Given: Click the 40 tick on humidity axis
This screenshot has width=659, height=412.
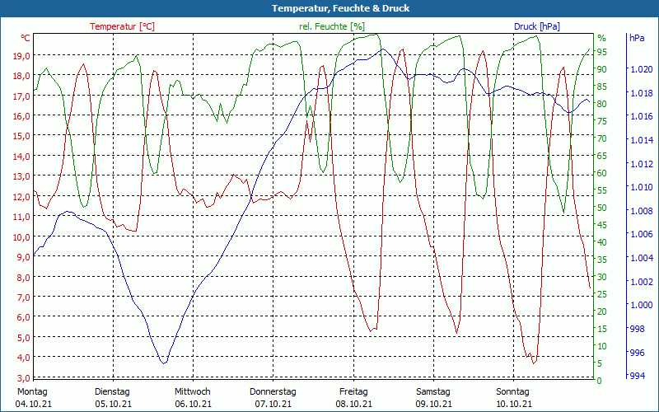Looking at the screenshot, I should 602,242.
